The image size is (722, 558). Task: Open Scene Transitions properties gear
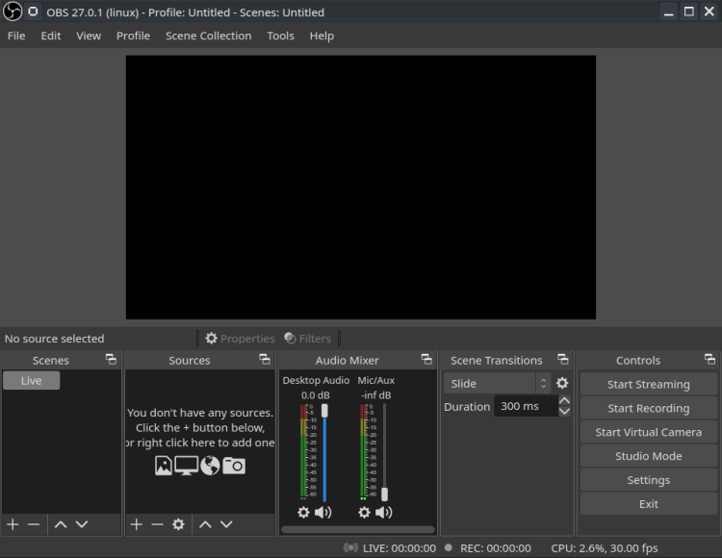pyautogui.click(x=562, y=383)
